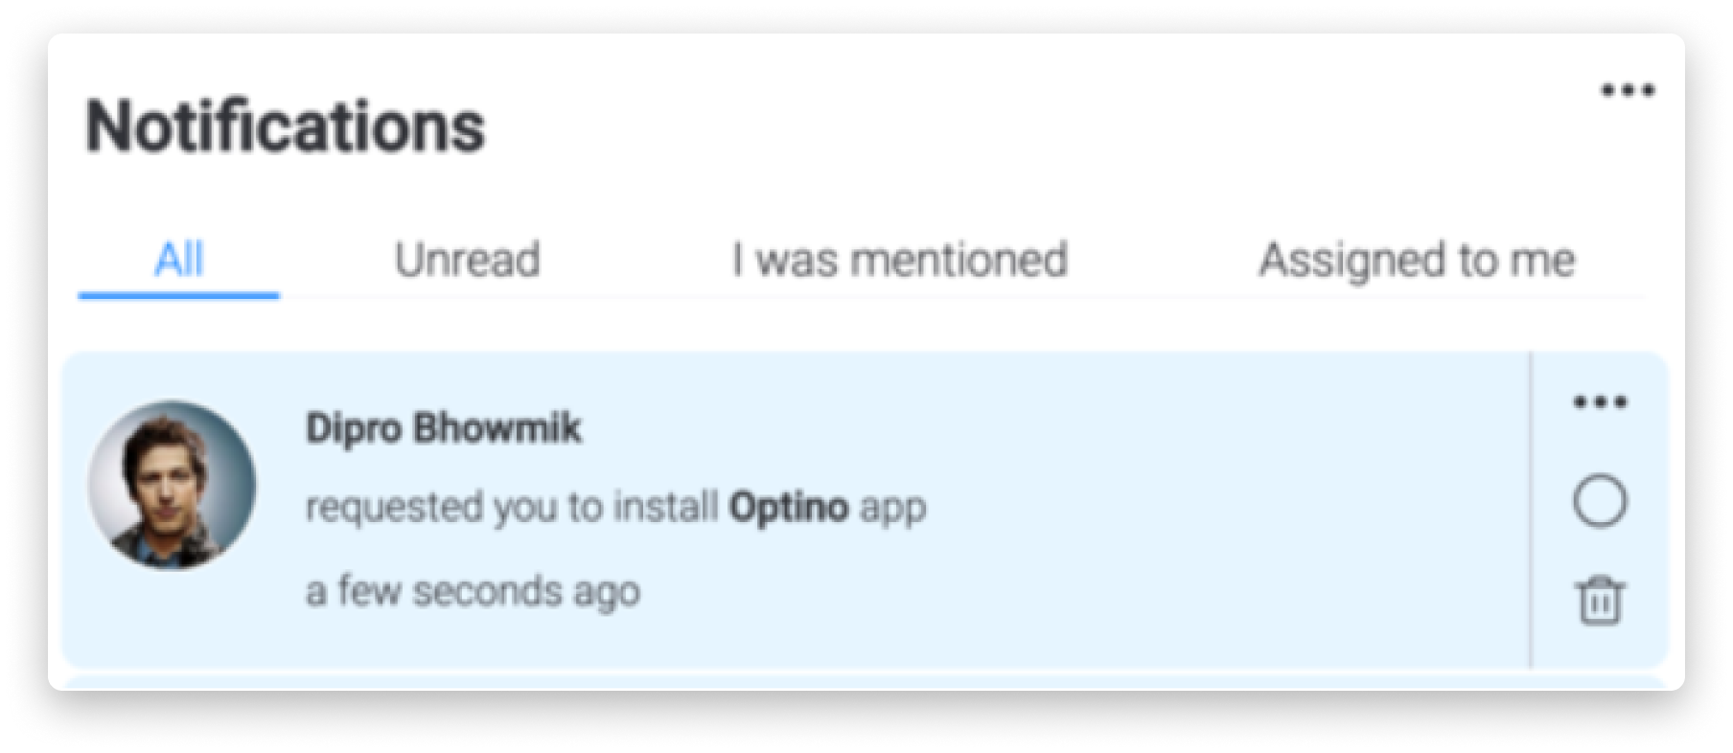Click the empty area right of the Optino message
The height and width of the screenshot is (753, 1733).
point(1227,507)
